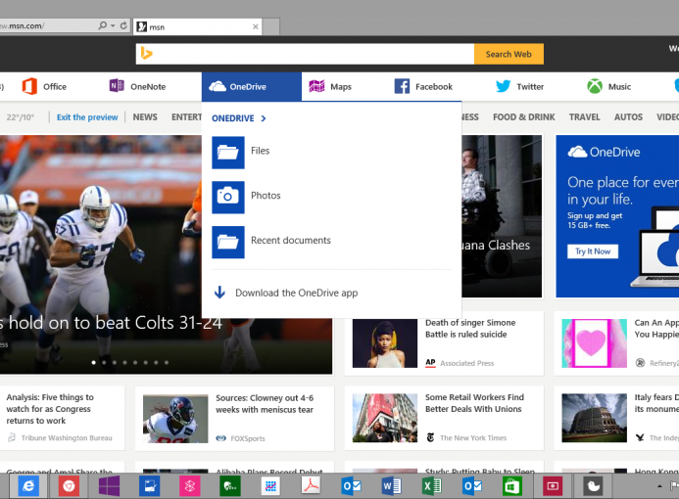Open Photos camera icon in OneDrive menu

(x=228, y=198)
